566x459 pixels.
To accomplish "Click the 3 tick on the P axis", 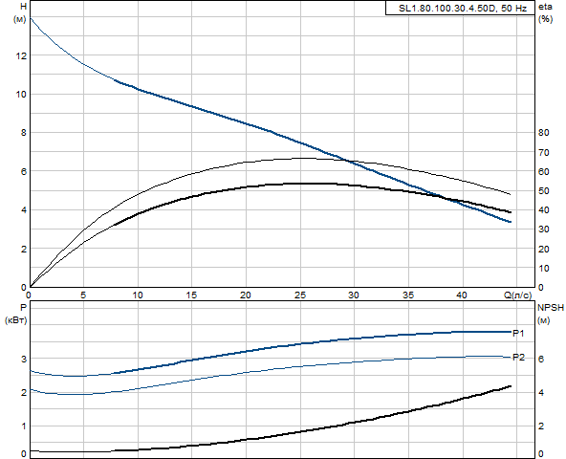I will click(x=24, y=359).
